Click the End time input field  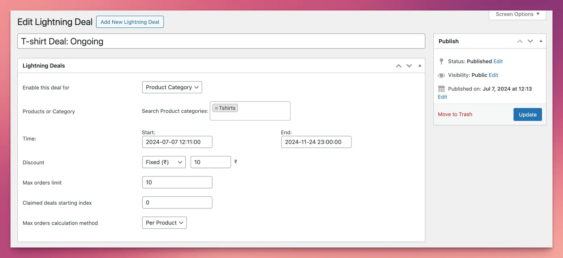316,142
